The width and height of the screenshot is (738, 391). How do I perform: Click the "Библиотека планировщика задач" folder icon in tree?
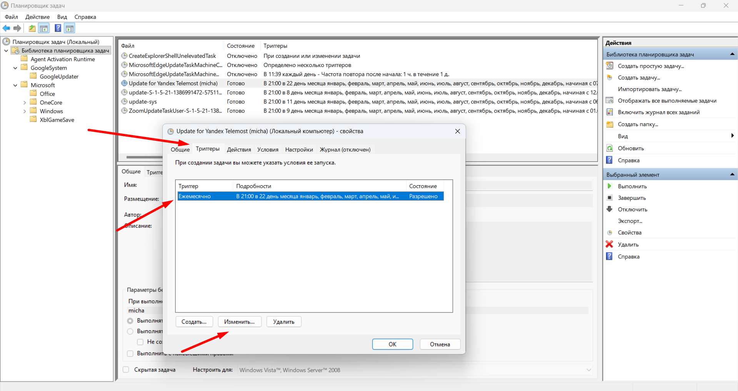coord(15,50)
